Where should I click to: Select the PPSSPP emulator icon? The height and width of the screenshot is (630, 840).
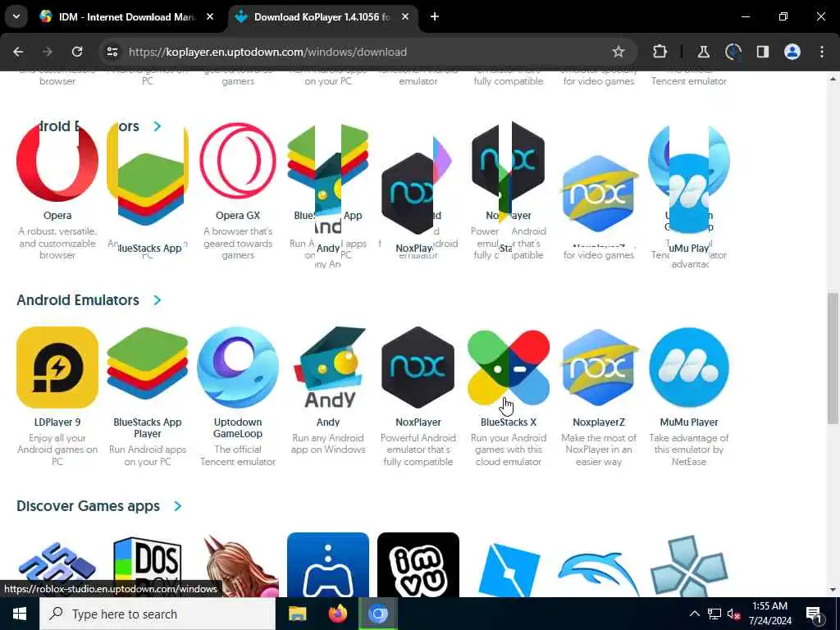click(689, 564)
